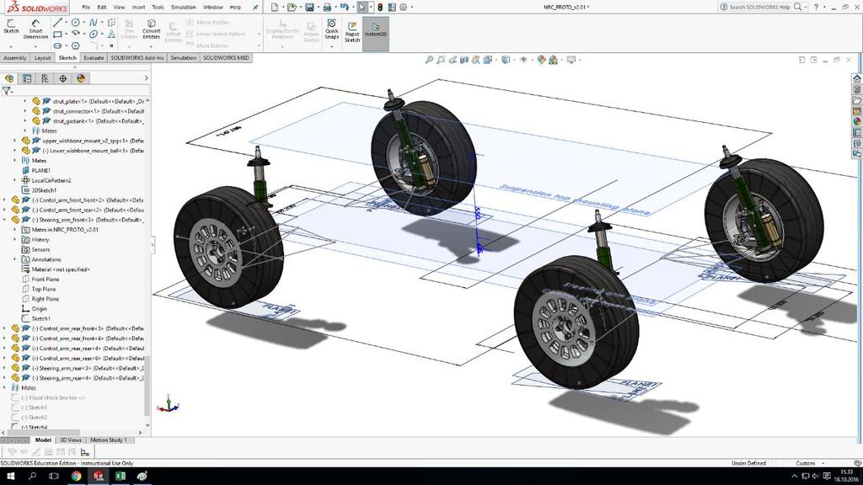This screenshot has width=863, height=485.
Task: Click the feature tree filter icon
Action: pyautogui.click(x=7, y=91)
